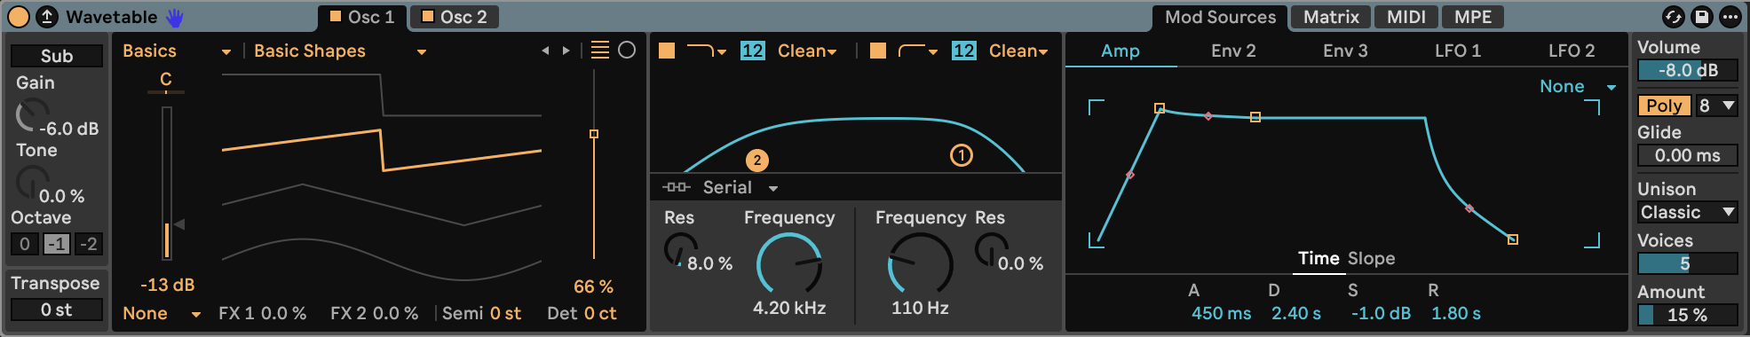Go to previous wavetable arrow
Image resolution: width=1750 pixels, height=337 pixels.
545,51
